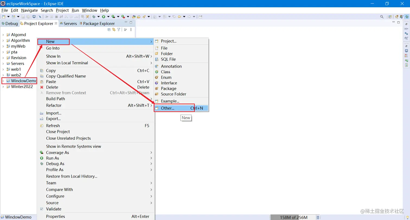Choose Other... in the New submenu
The width and height of the screenshot is (410, 220).
coord(181,108)
